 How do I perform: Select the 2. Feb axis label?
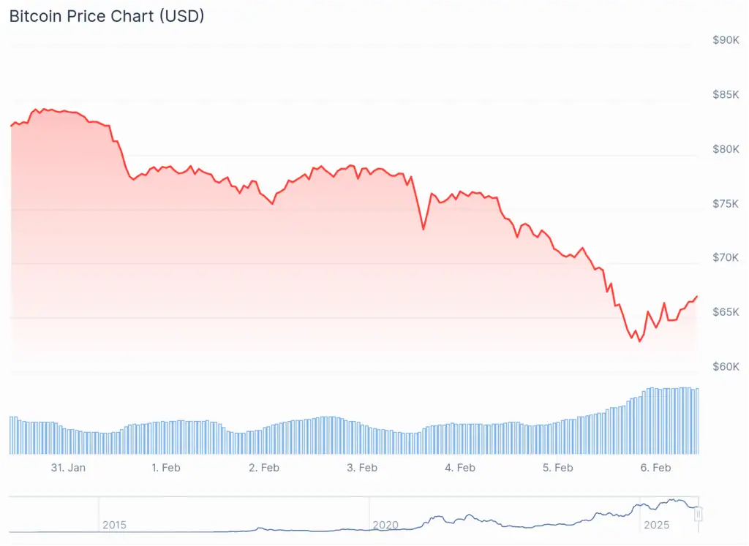tap(264, 468)
